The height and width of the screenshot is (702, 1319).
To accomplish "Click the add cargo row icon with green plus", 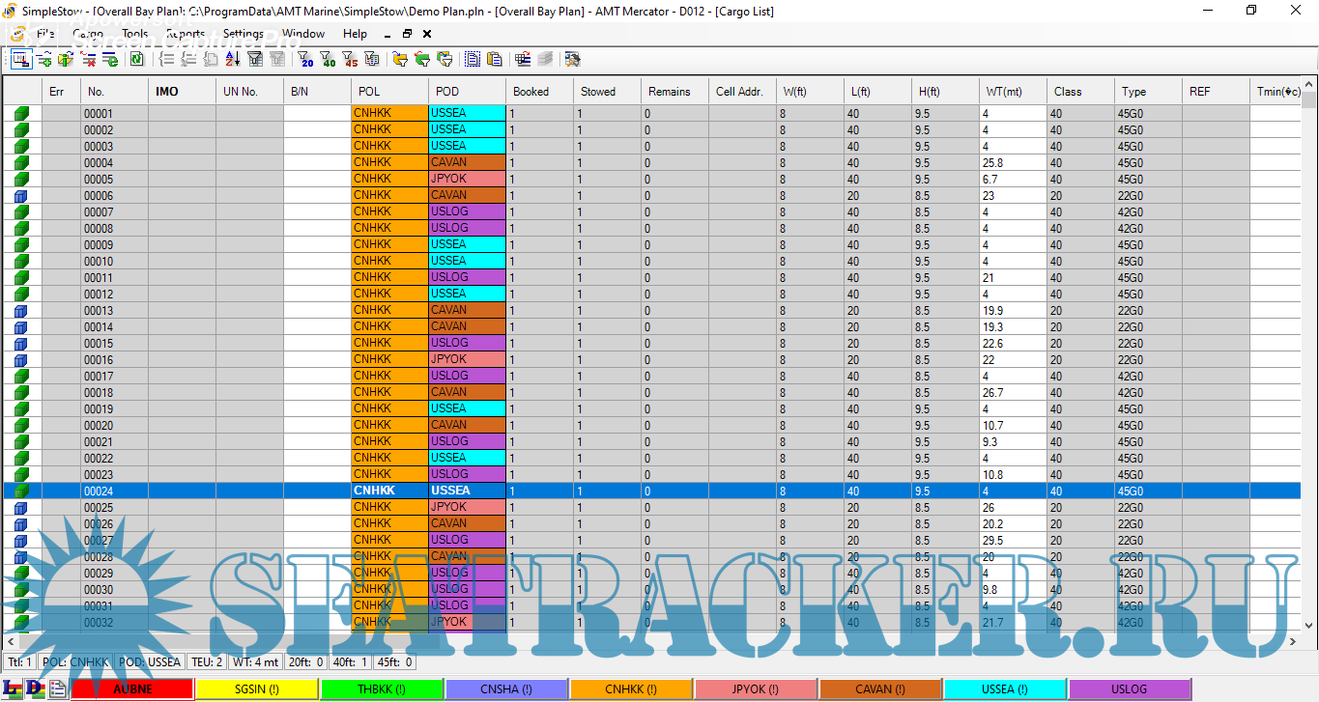I will [43, 60].
